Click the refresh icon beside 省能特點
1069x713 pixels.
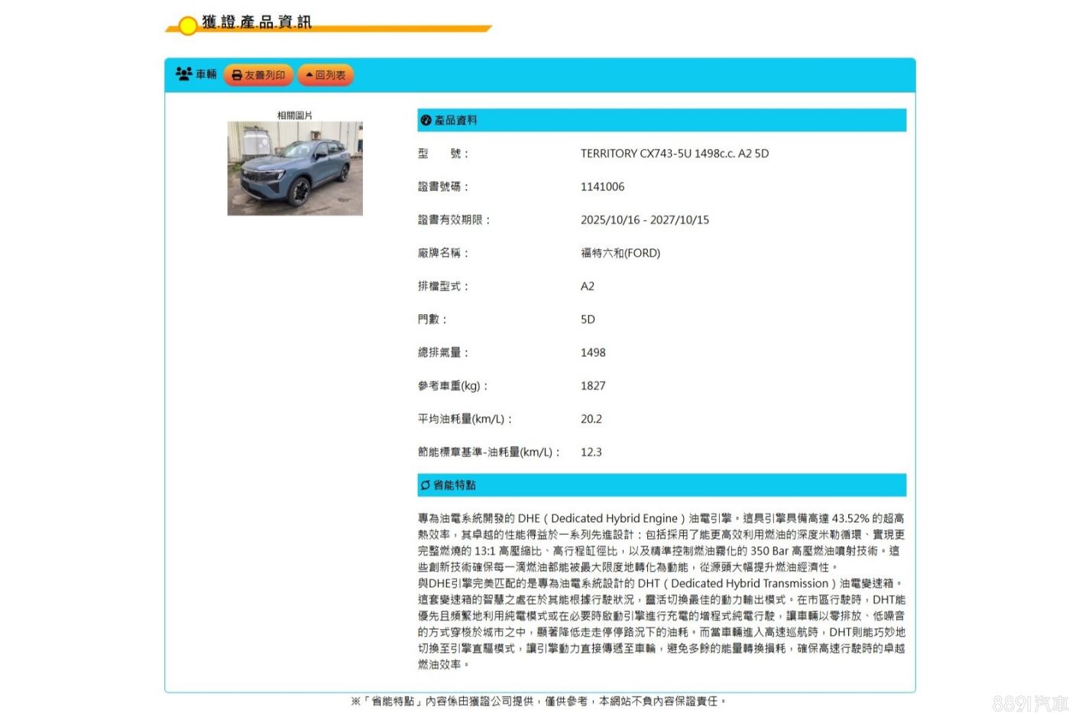click(425, 485)
